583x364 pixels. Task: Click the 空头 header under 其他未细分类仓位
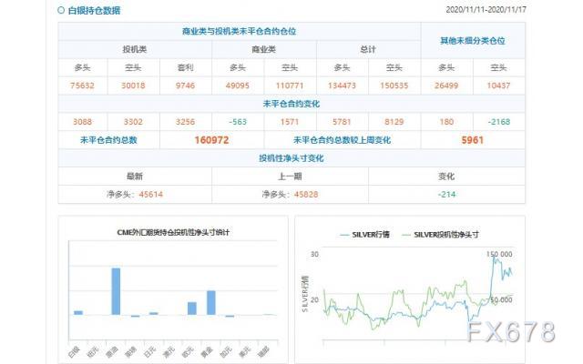(498, 67)
